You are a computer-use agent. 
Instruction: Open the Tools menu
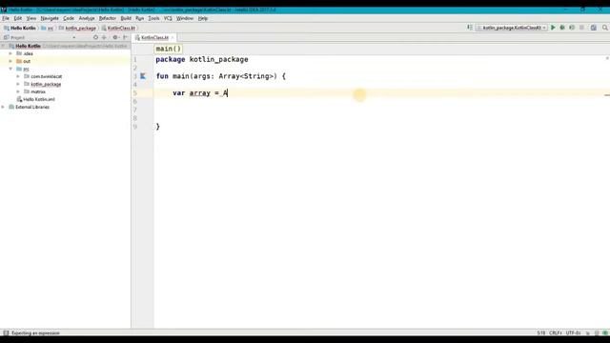[153, 18]
